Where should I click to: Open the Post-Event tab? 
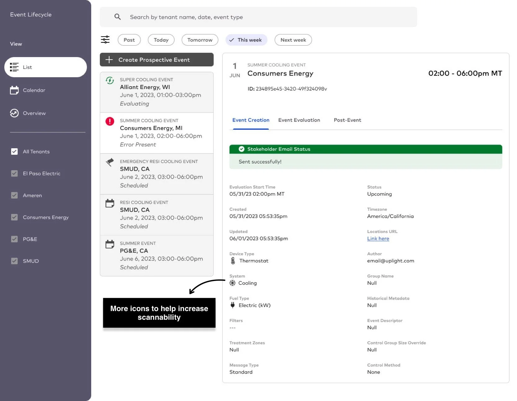point(347,120)
